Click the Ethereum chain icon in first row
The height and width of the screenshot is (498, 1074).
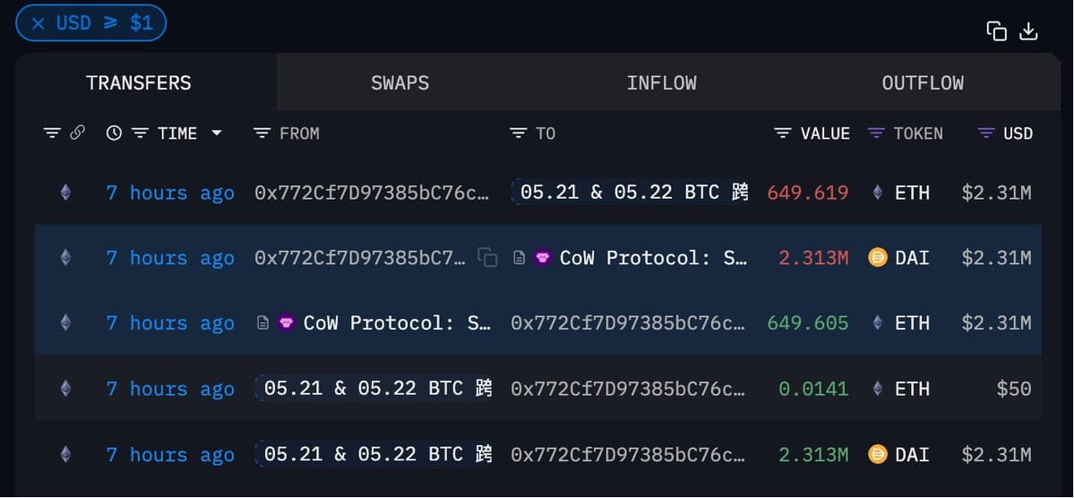[65, 193]
